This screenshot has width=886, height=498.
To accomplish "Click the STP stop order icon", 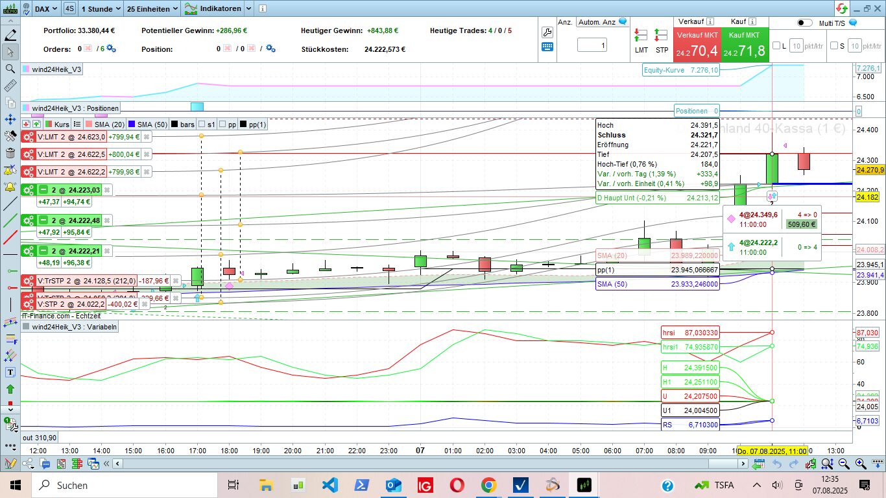I will point(661,35).
